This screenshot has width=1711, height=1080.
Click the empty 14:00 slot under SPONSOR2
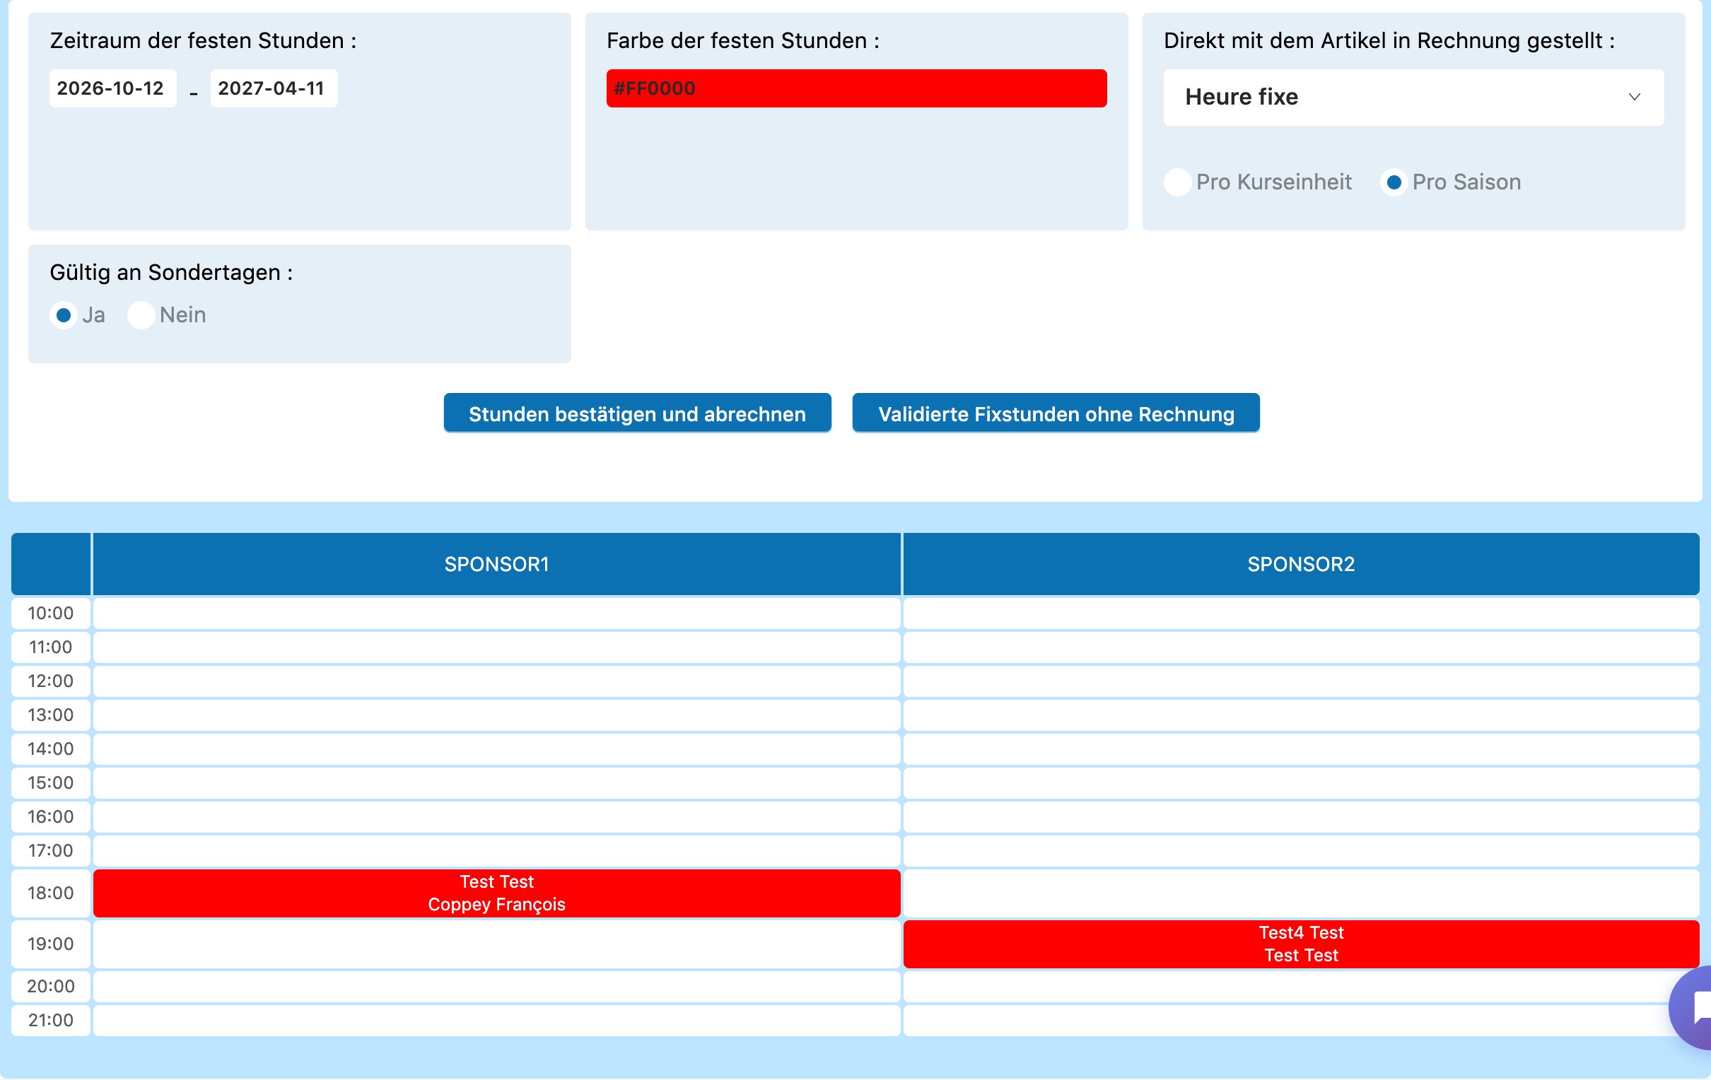(x=1301, y=749)
